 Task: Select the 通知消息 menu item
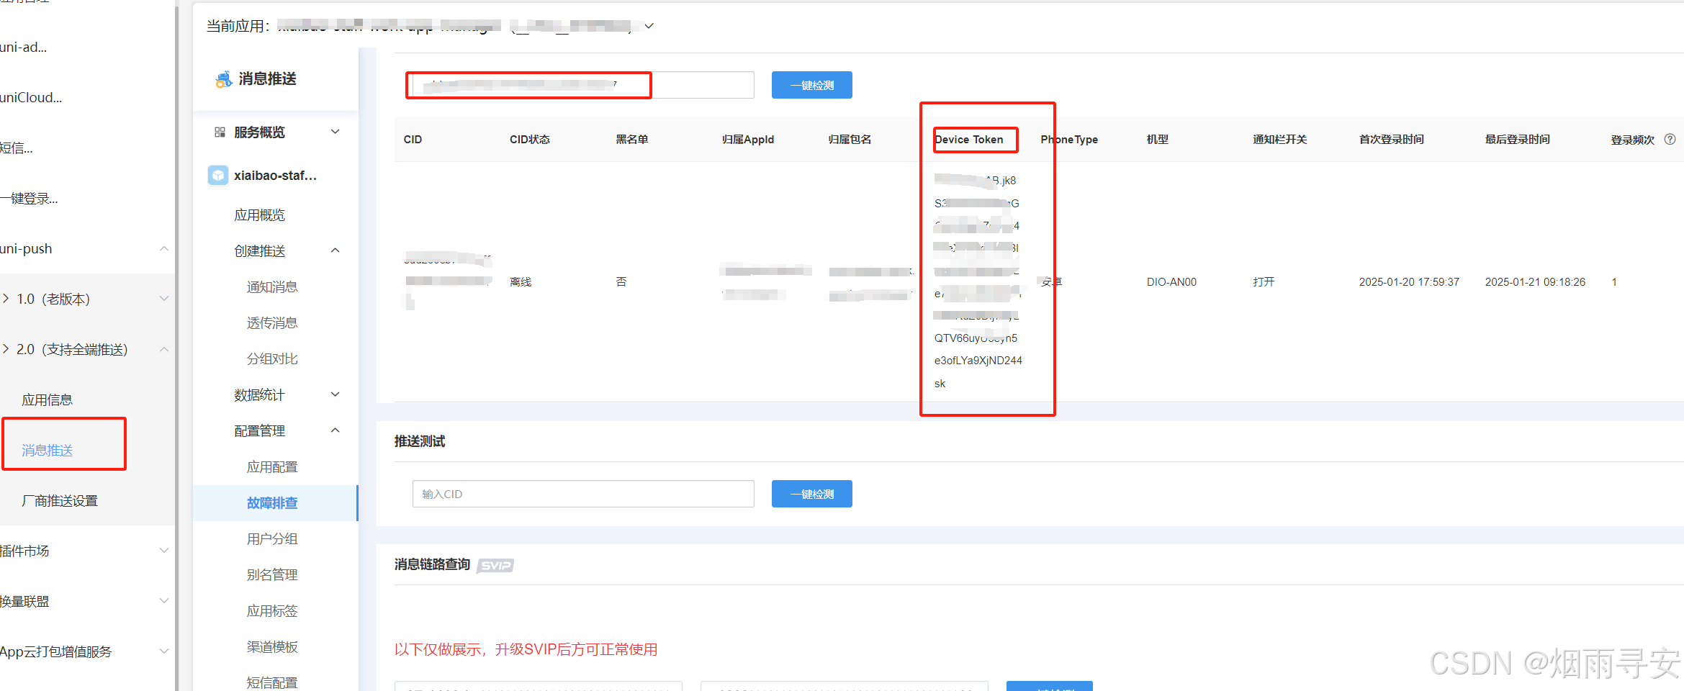[x=272, y=286]
